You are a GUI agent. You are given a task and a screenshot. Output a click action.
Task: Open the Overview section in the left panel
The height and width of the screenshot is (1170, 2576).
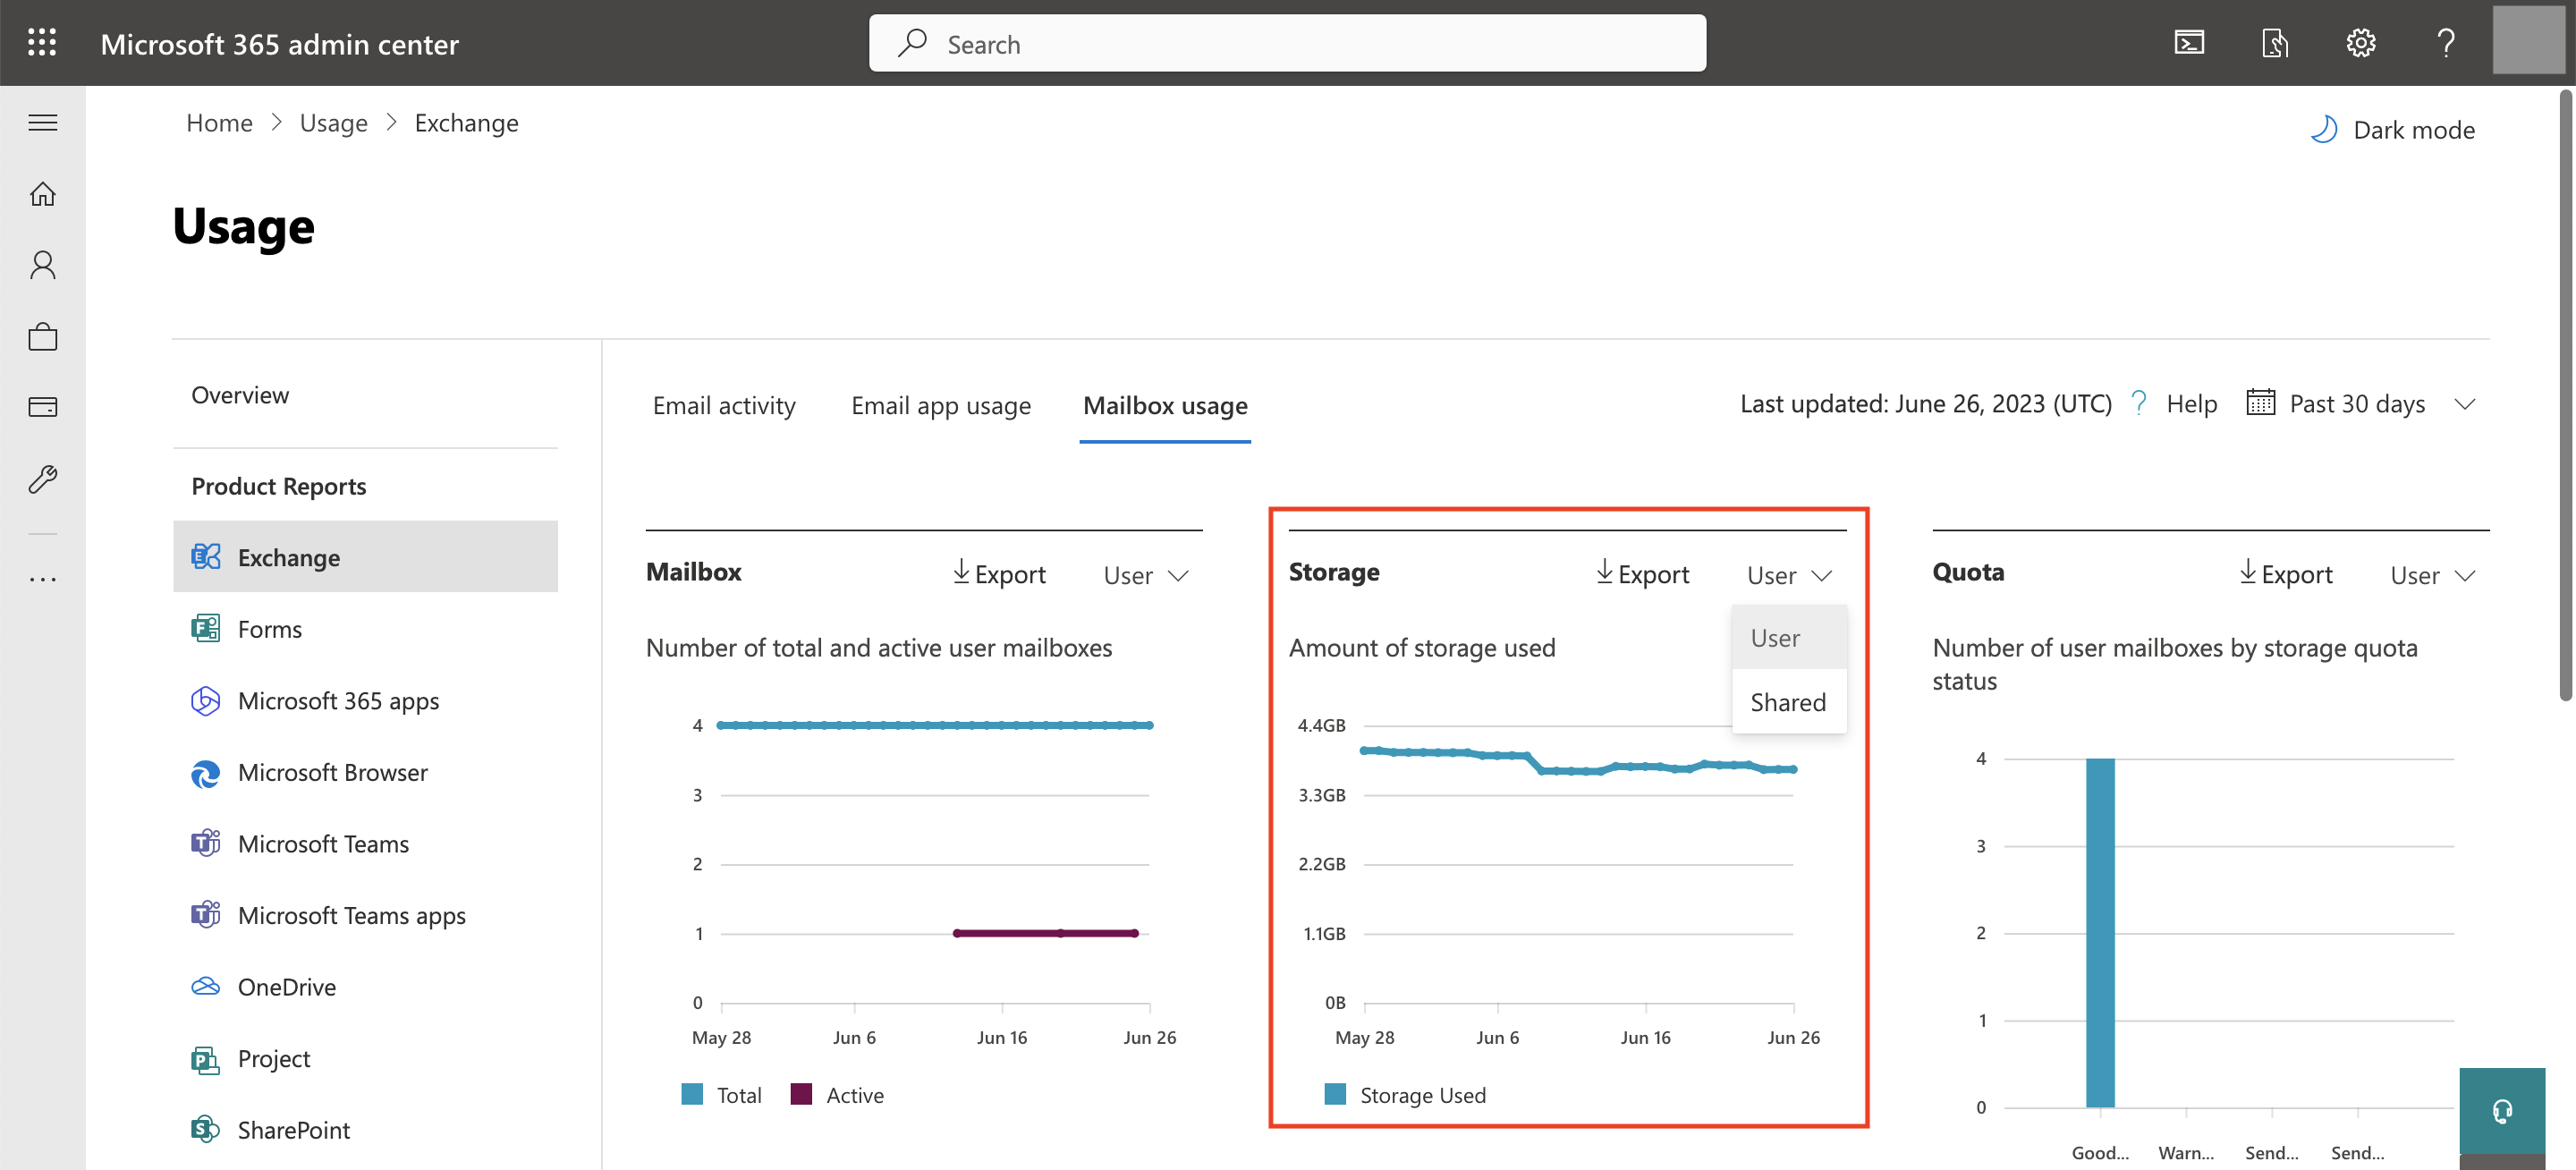coord(240,395)
